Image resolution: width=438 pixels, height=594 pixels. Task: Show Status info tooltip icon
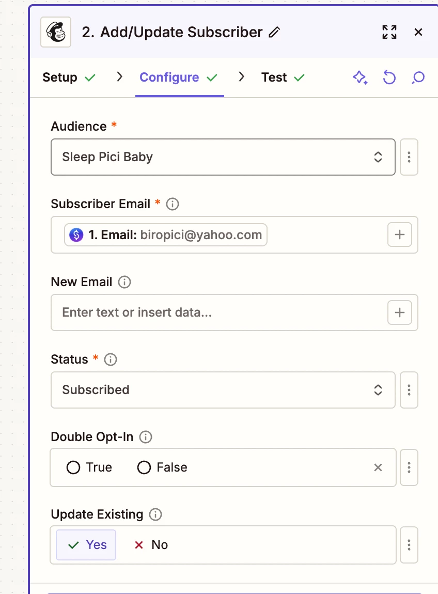111,359
